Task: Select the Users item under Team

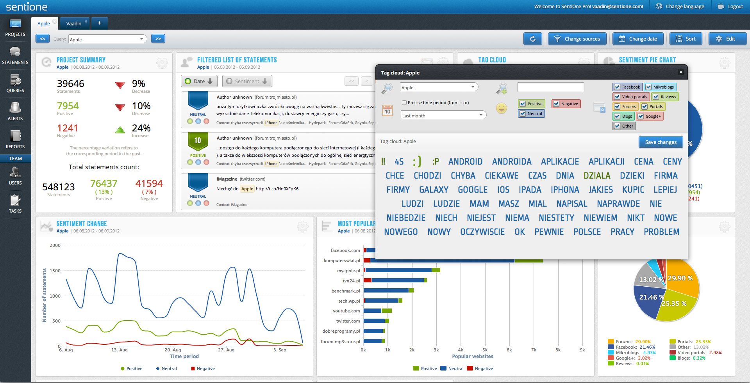Action: (15, 176)
